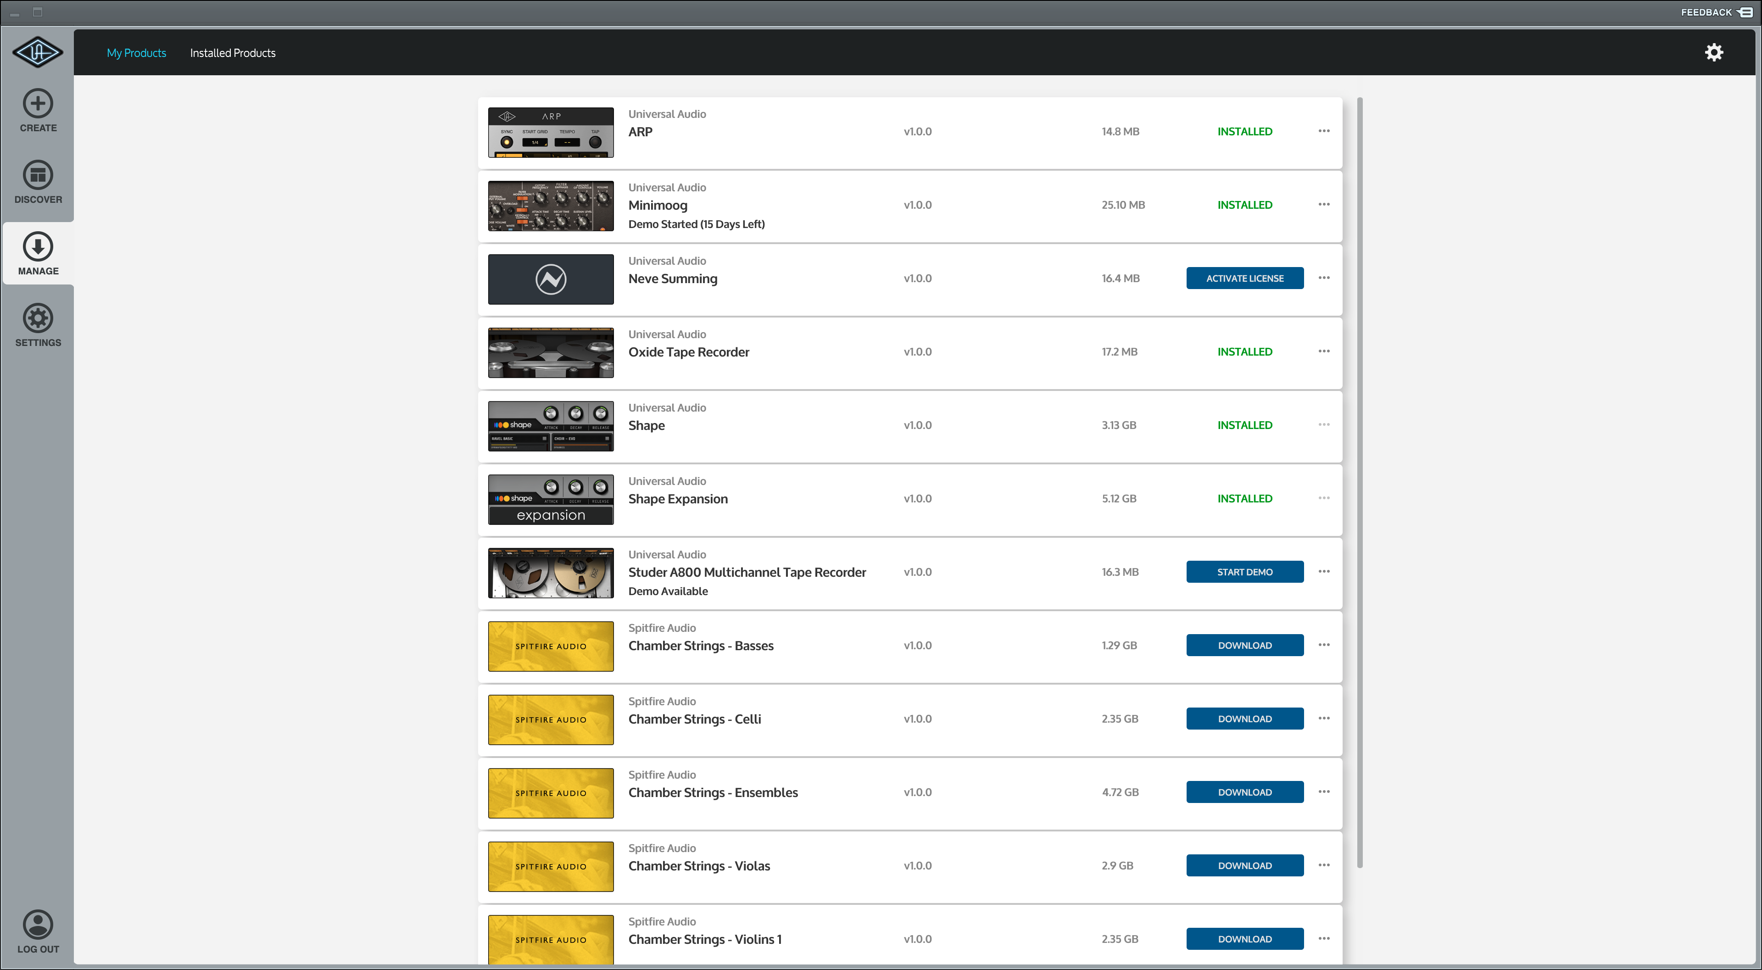
Task: Click the 'Demo Available' text under Studer
Action: (668, 591)
